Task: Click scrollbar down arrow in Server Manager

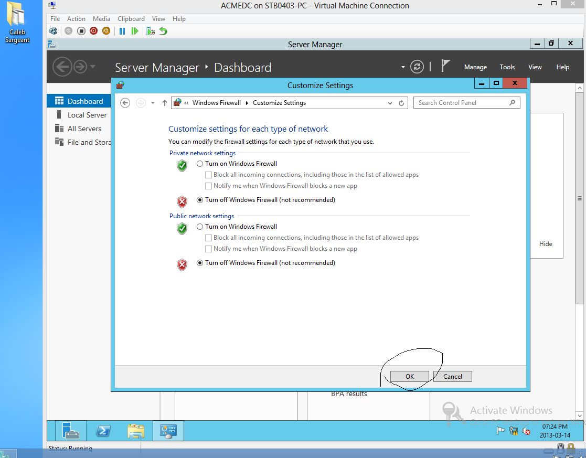Action: [x=580, y=416]
